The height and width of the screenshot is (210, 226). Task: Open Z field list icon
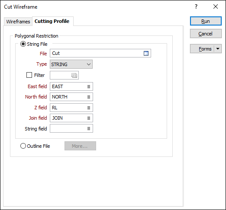(x=89, y=108)
